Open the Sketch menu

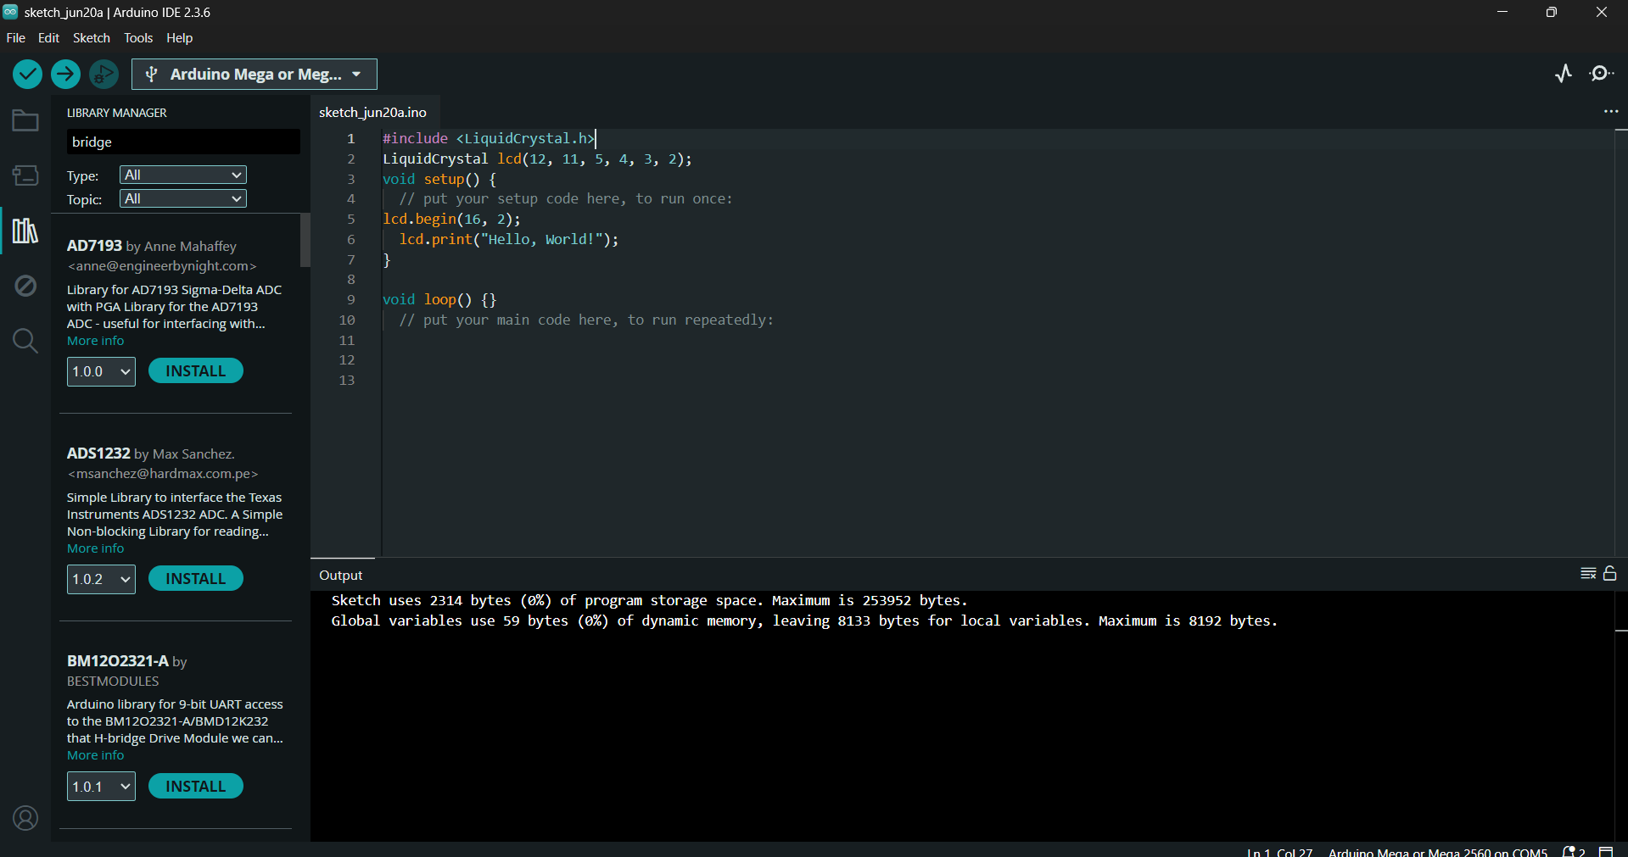click(92, 38)
